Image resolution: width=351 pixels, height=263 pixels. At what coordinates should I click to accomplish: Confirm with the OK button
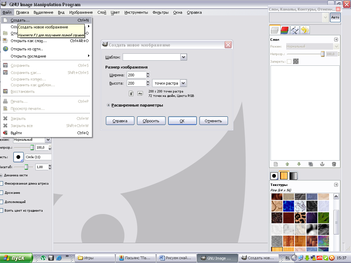click(x=182, y=121)
